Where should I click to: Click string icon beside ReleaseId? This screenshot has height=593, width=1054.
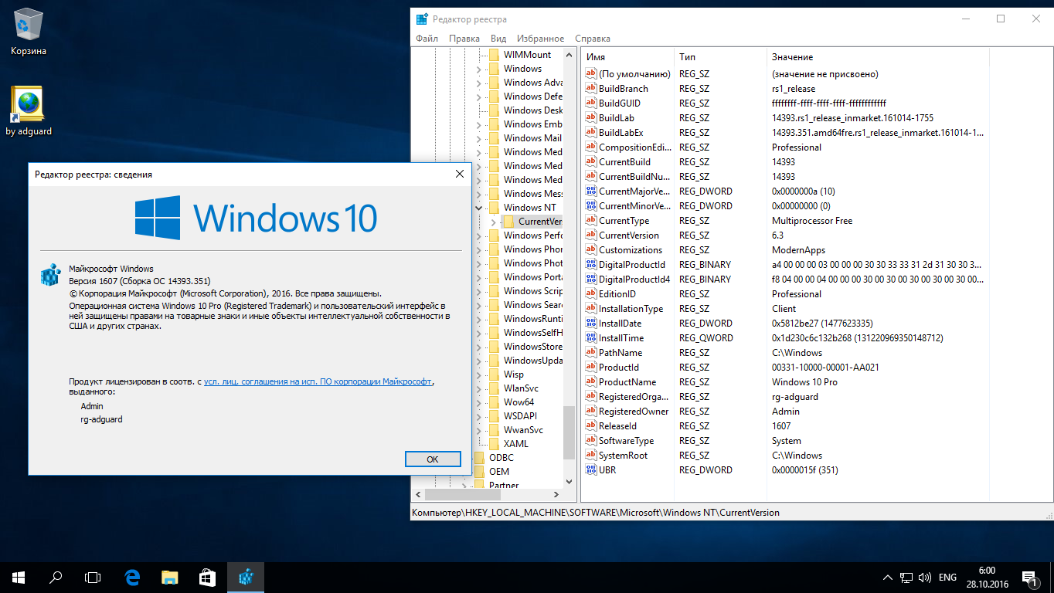pos(592,426)
